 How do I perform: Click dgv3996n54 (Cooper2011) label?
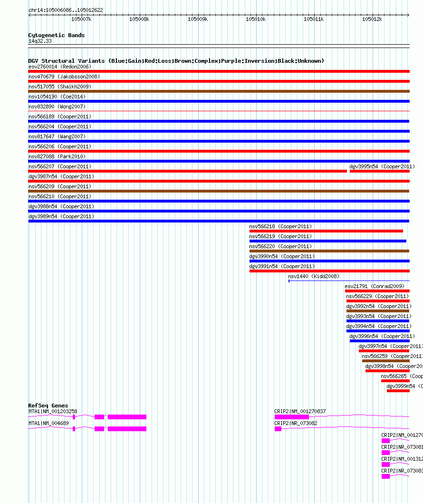pyautogui.click(x=382, y=336)
